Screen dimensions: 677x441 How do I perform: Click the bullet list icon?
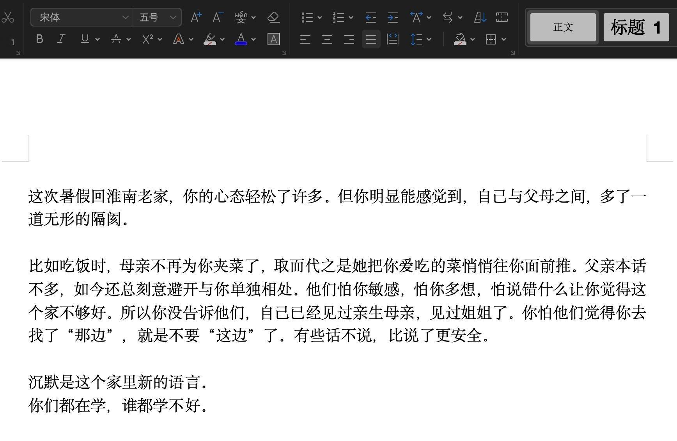point(307,17)
